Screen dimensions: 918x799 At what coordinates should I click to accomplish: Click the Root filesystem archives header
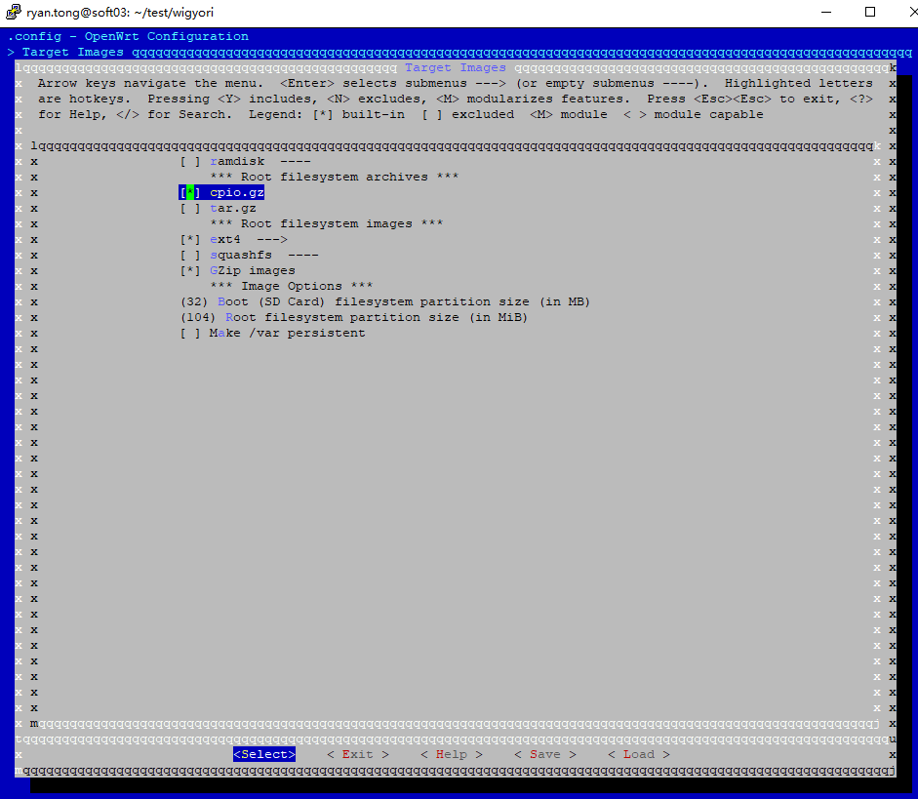click(x=334, y=177)
